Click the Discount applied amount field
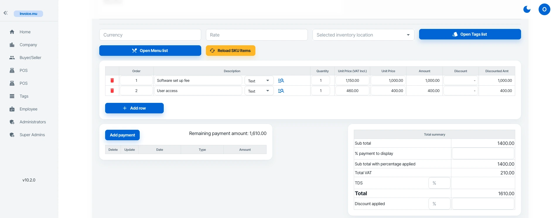The height and width of the screenshot is (218, 560). pos(483,204)
